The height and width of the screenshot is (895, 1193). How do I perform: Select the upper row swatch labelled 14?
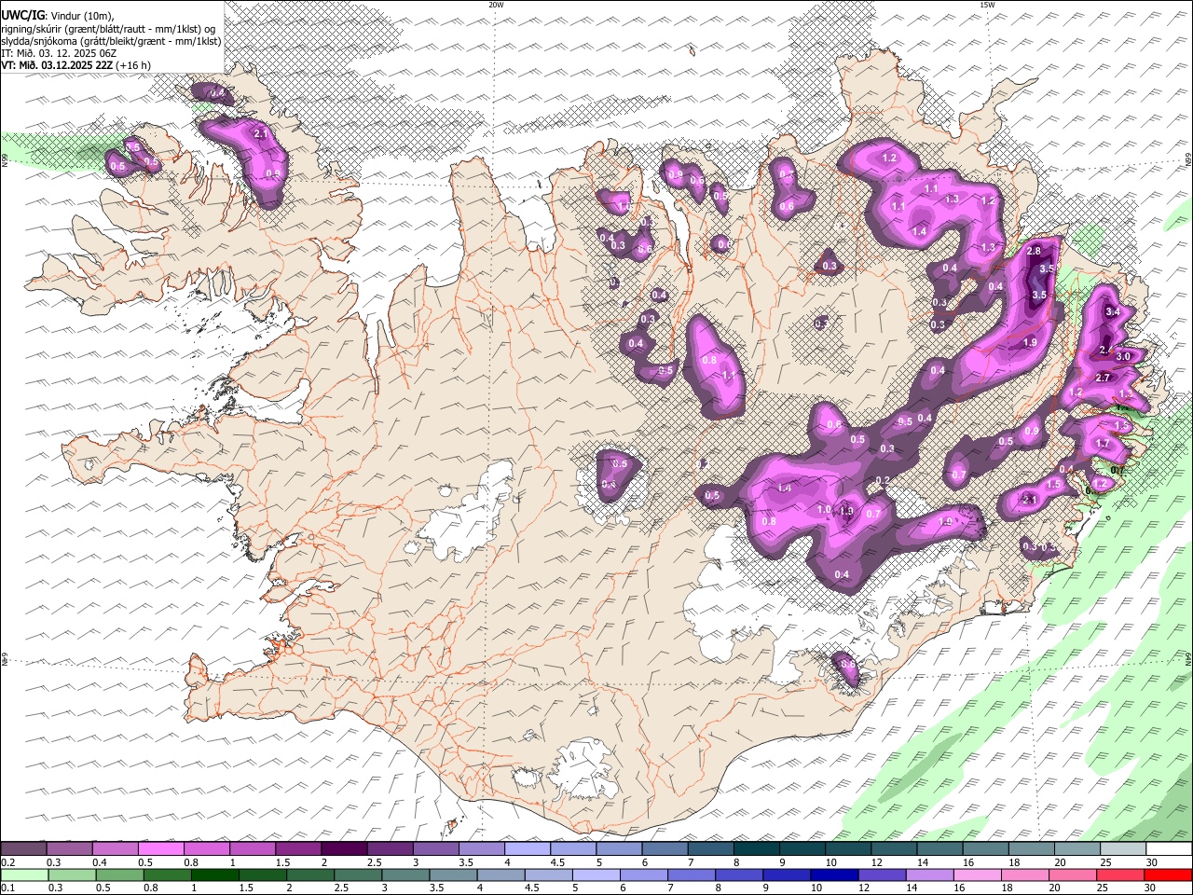click(940, 849)
